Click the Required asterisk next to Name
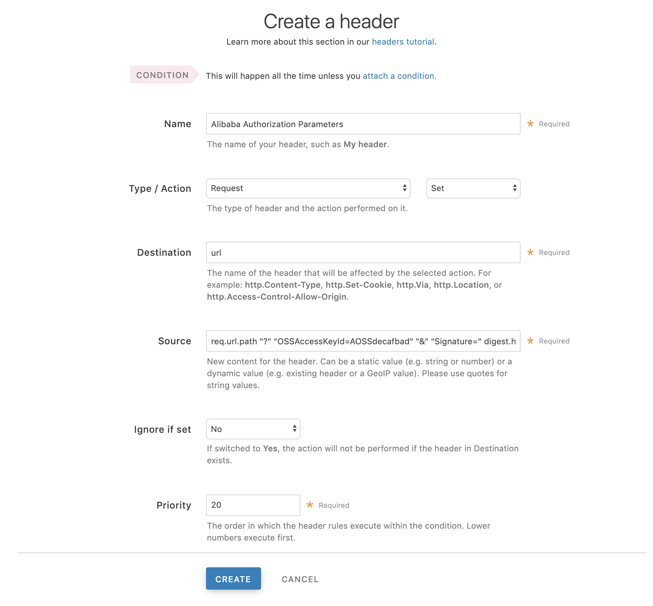 (x=531, y=123)
